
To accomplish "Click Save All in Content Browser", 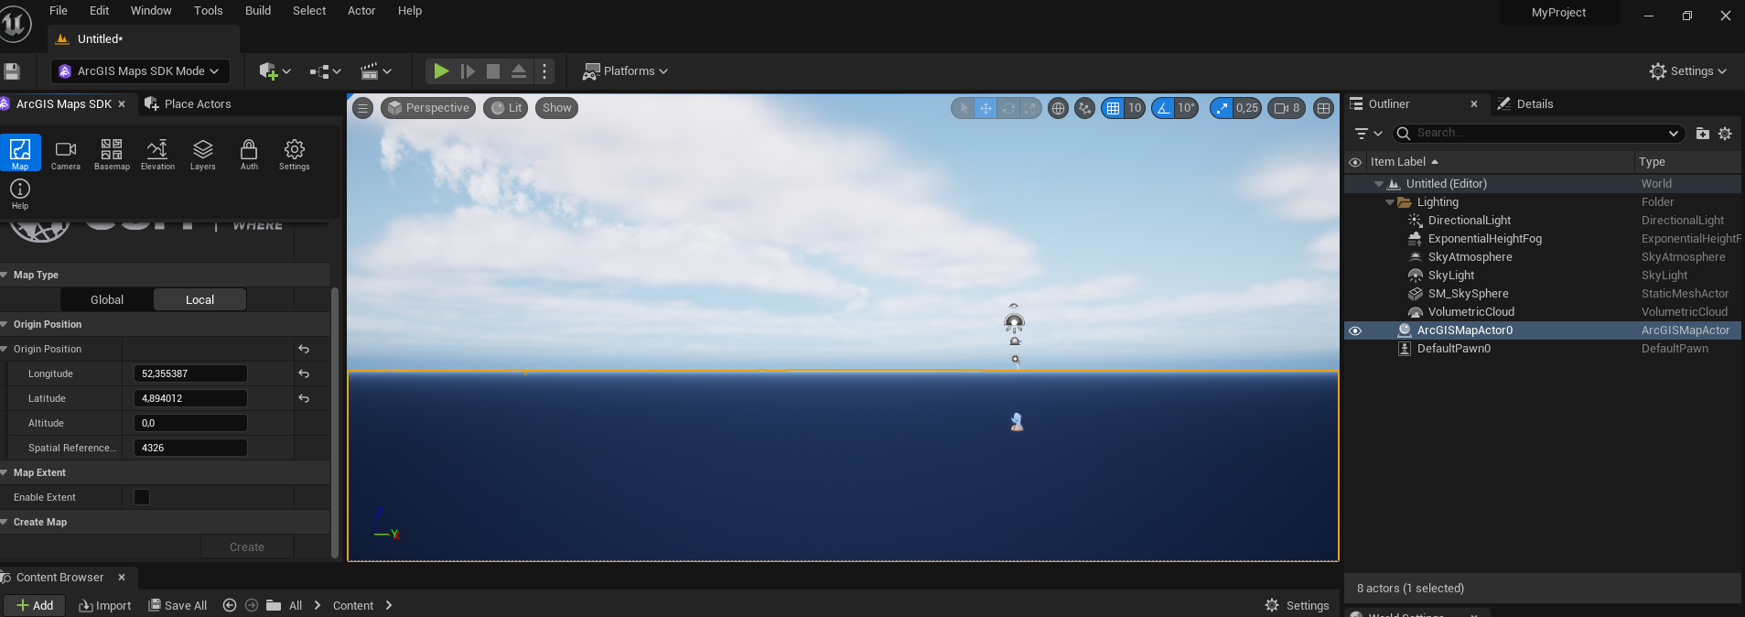I will (x=178, y=605).
